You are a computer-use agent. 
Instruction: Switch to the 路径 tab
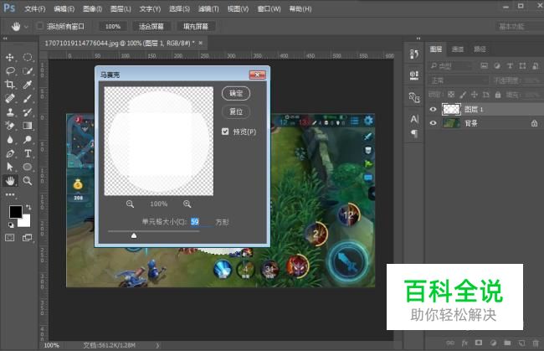[x=480, y=49]
